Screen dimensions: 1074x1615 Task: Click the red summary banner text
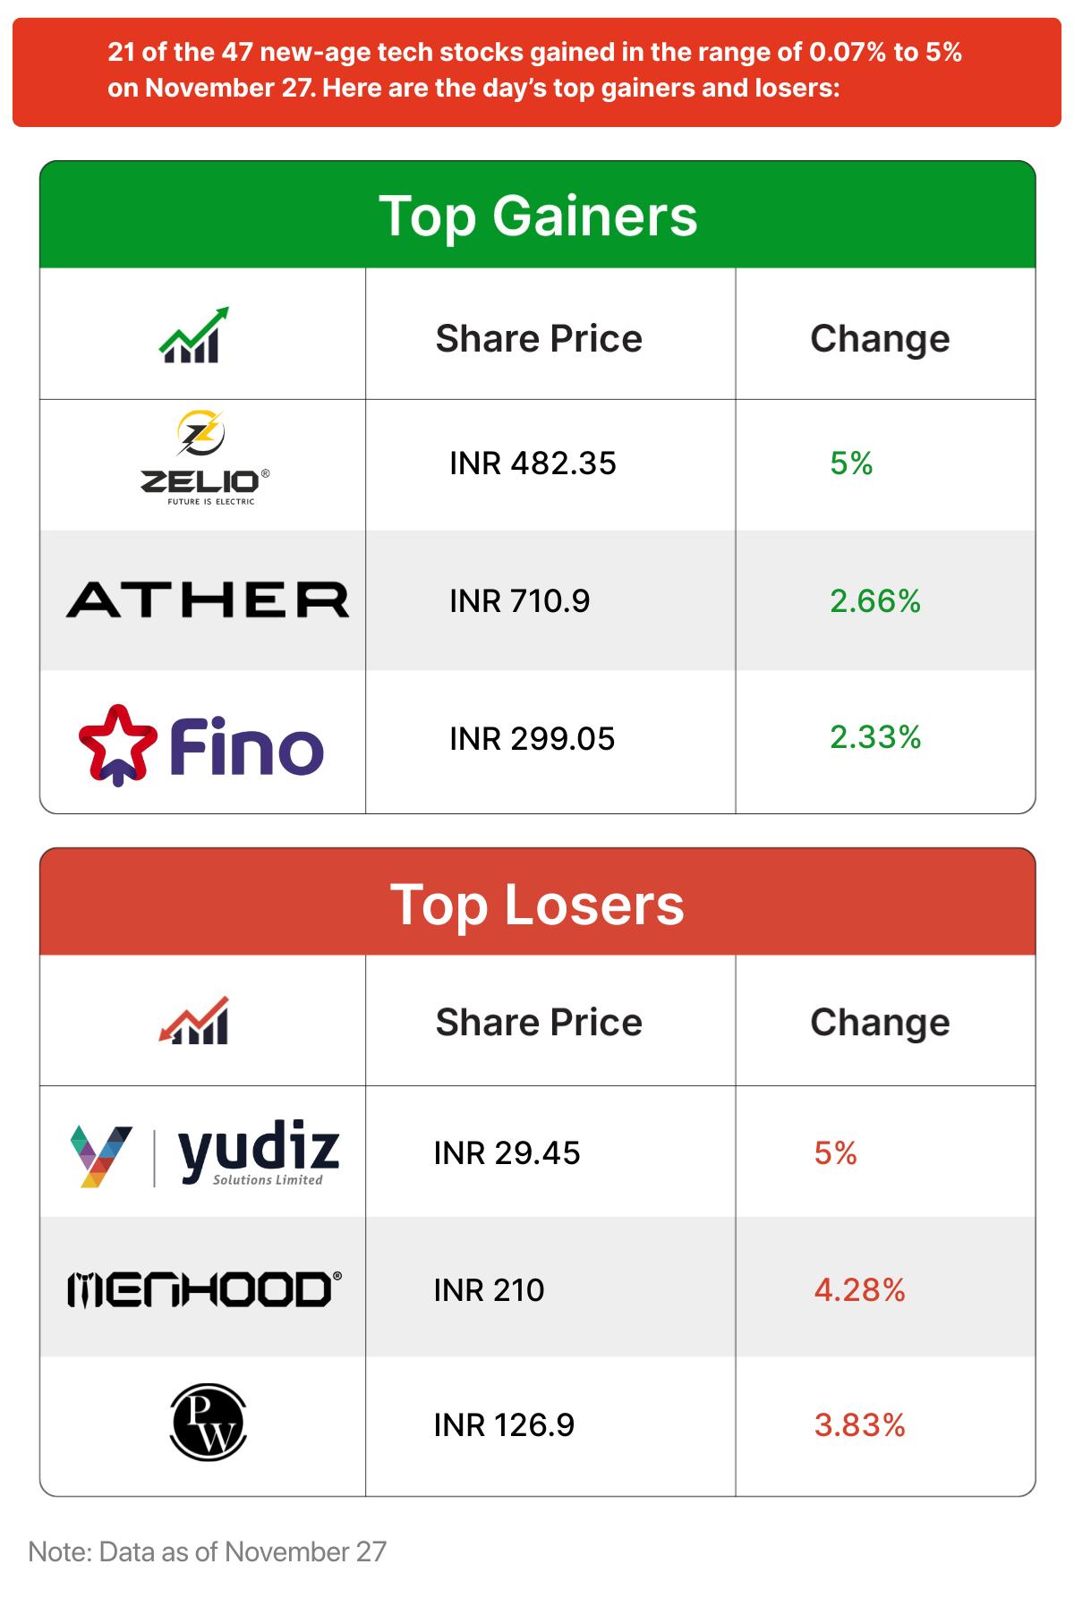[535, 70]
